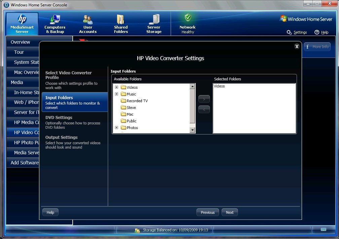Open Mac Overview in the sidebar
Screen dimensions: 339x239
point(23,72)
